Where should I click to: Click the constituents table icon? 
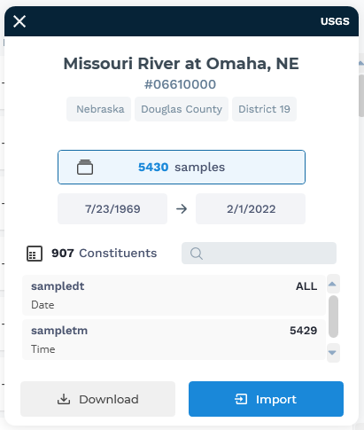coord(35,254)
